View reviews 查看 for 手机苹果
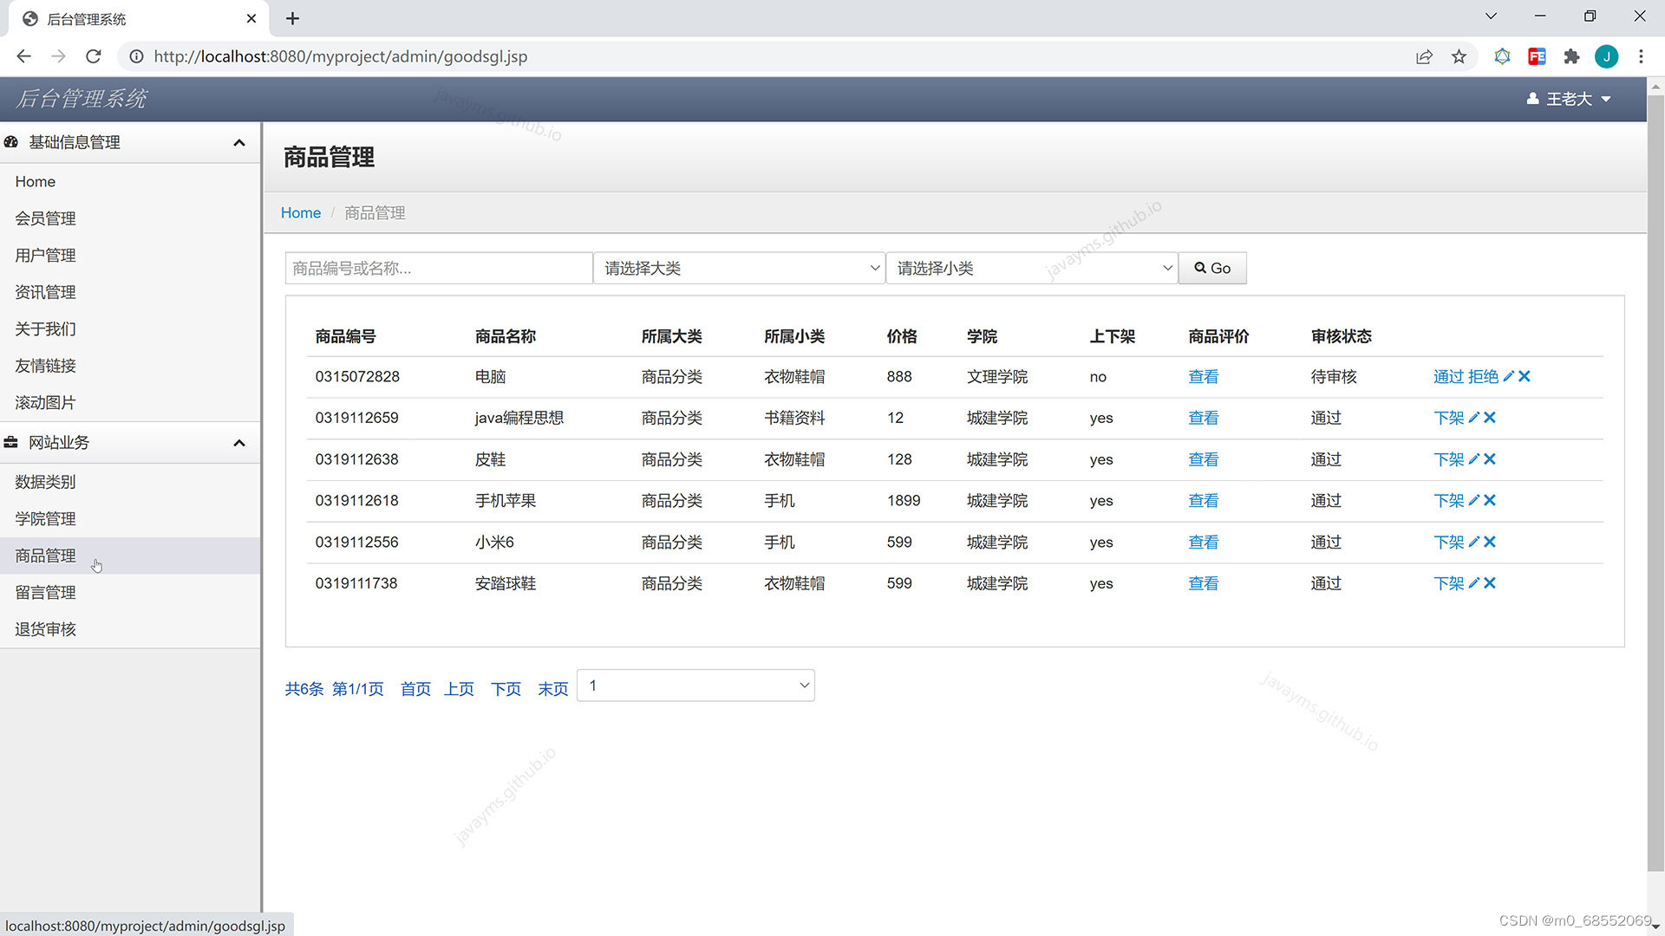1665x936 pixels. pyautogui.click(x=1203, y=501)
